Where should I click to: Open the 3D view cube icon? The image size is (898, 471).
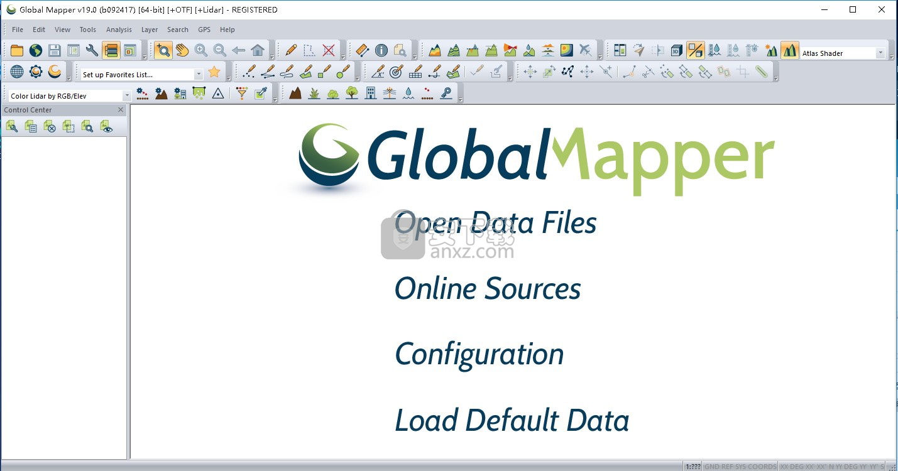(x=677, y=51)
